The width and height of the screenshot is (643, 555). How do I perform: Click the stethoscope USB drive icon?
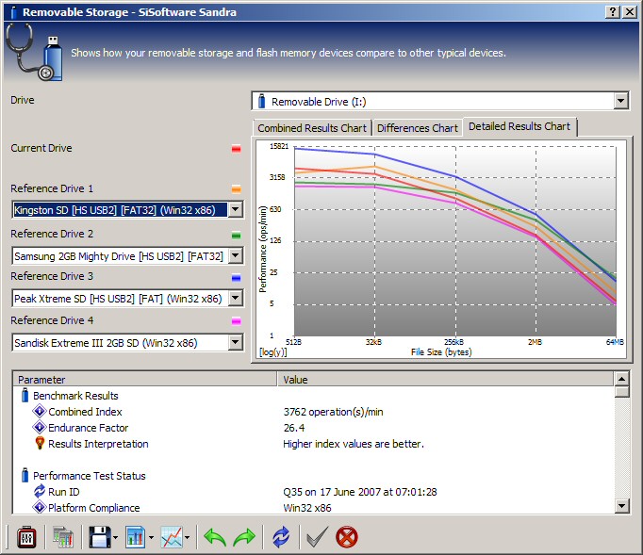click(x=35, y=51)
